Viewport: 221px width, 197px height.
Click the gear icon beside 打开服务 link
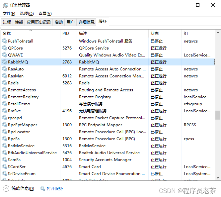[42, 188]
